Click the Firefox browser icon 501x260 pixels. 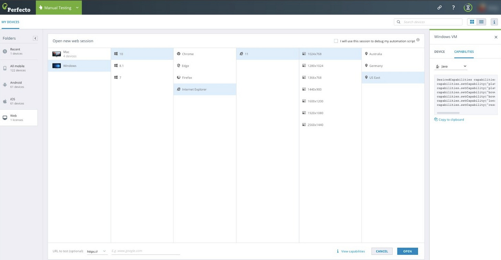179,77
